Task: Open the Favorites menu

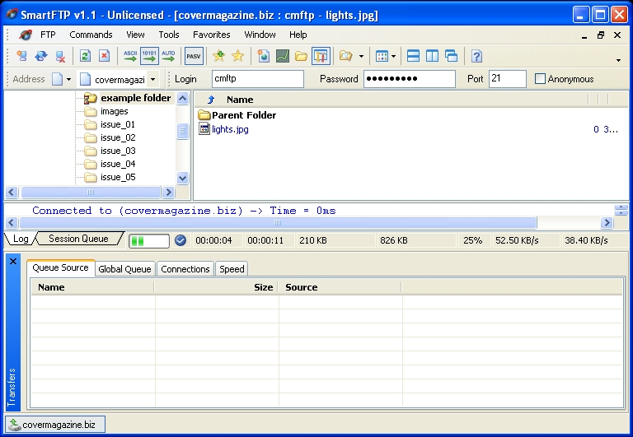Action: pos(212,35)
